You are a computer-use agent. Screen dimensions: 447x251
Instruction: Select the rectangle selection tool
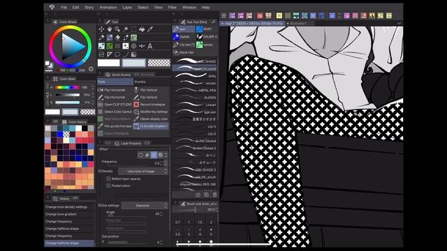pos(133,29)
